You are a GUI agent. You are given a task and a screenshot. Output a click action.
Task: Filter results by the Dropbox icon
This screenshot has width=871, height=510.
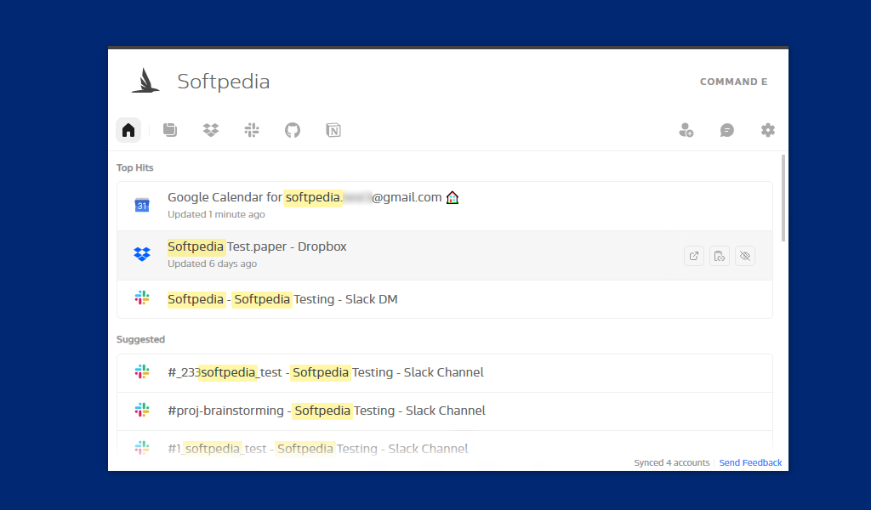(x=211, y=130)
